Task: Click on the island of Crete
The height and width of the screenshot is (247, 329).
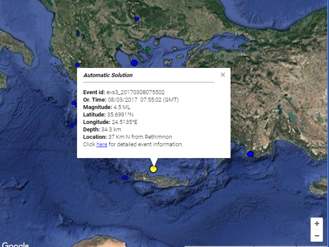Action: (x=164, y=180)
